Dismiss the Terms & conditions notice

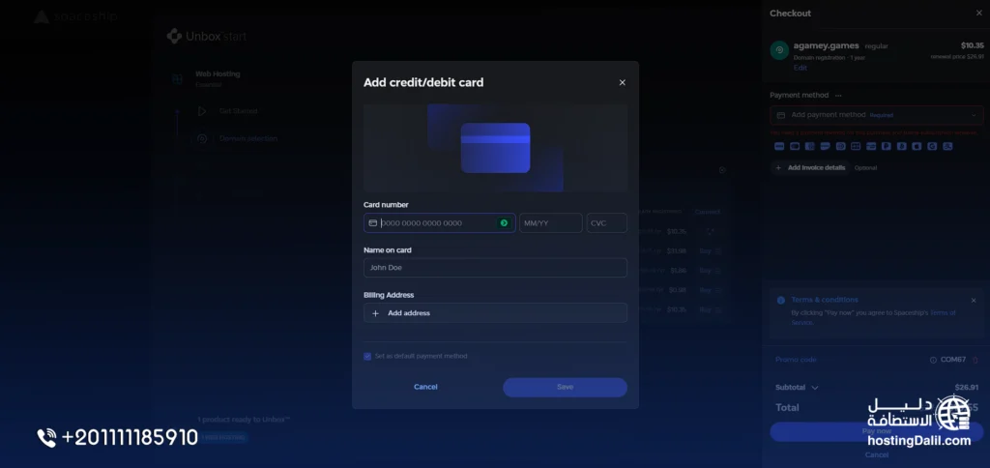click(x=974, y=301)
